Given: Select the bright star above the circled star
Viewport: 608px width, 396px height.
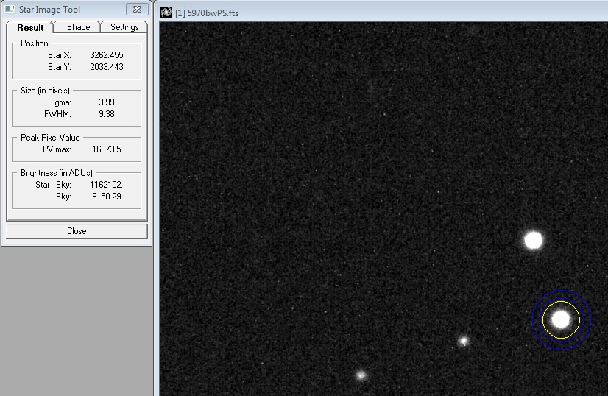Looking at the screenshot, I should pos(533,240).
